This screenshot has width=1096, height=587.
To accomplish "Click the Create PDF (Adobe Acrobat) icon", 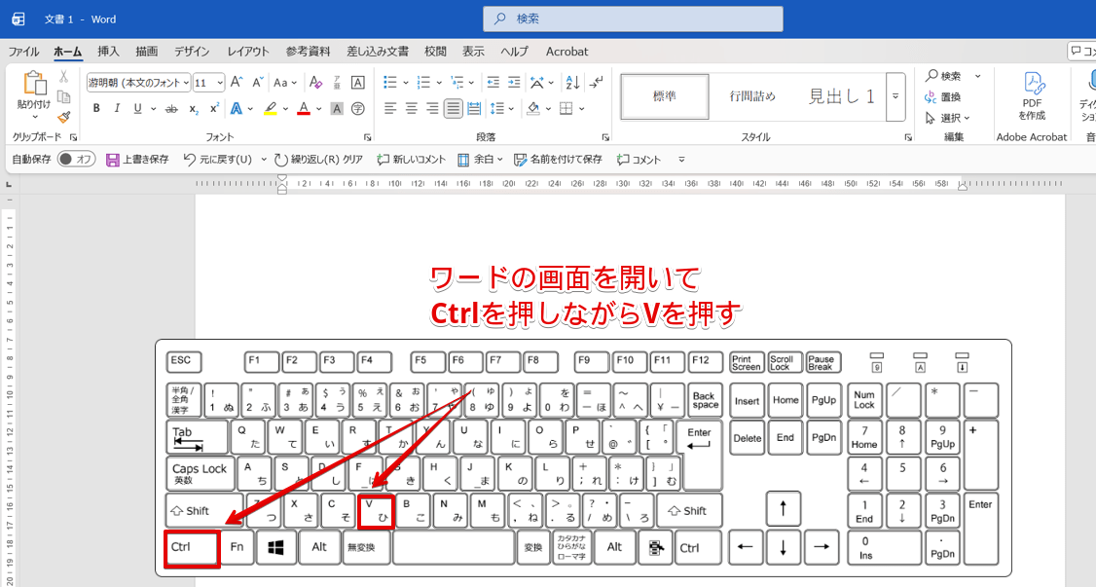I will pyautogui.click(x=1032, y=97).
